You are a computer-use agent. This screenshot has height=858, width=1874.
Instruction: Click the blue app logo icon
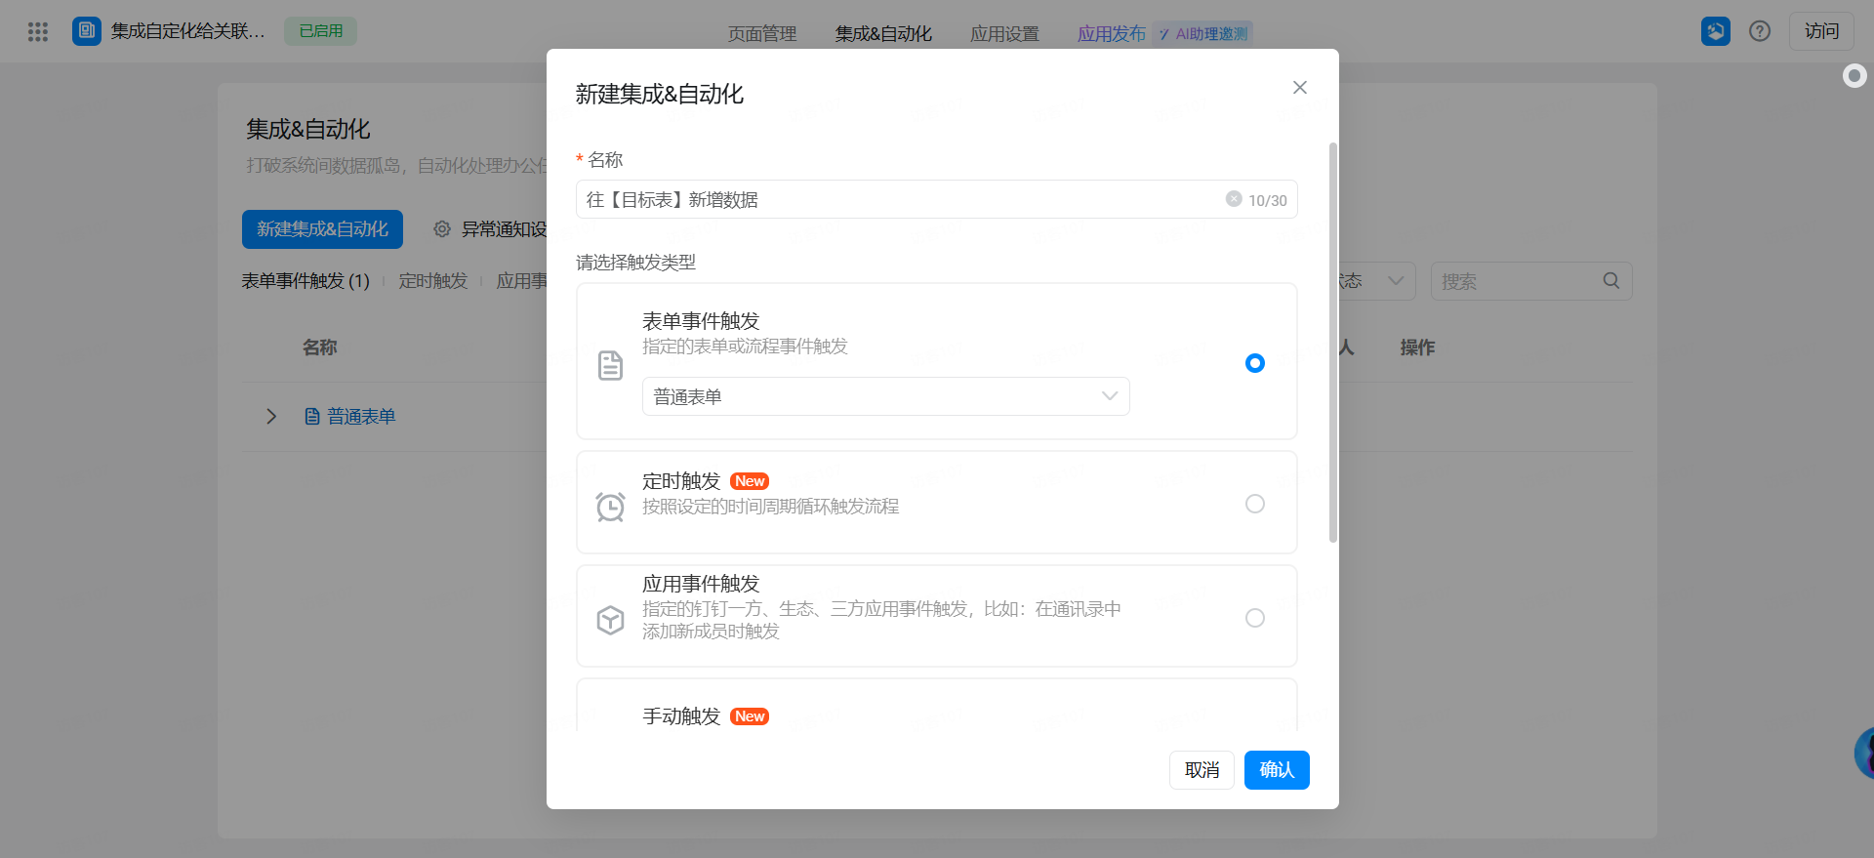pyautogui.click(x=87, y=31)
